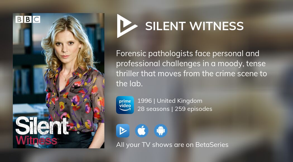Open the Silent Witness poster image

(x=59, y=81)
